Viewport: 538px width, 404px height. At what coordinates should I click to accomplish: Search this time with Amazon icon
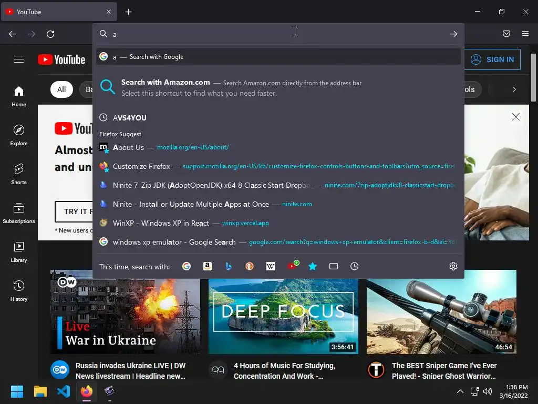(x=207, y=266)
